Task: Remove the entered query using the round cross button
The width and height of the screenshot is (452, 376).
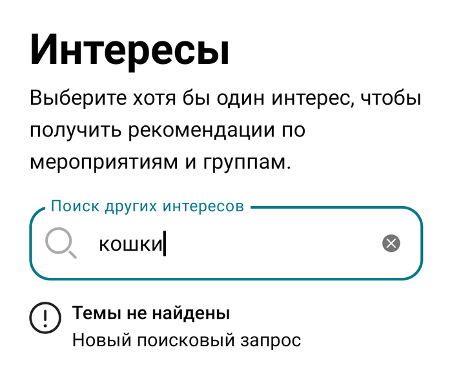Action: (391, 244)
